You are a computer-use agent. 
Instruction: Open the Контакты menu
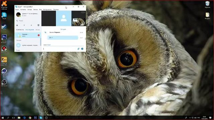coord(23,10)
